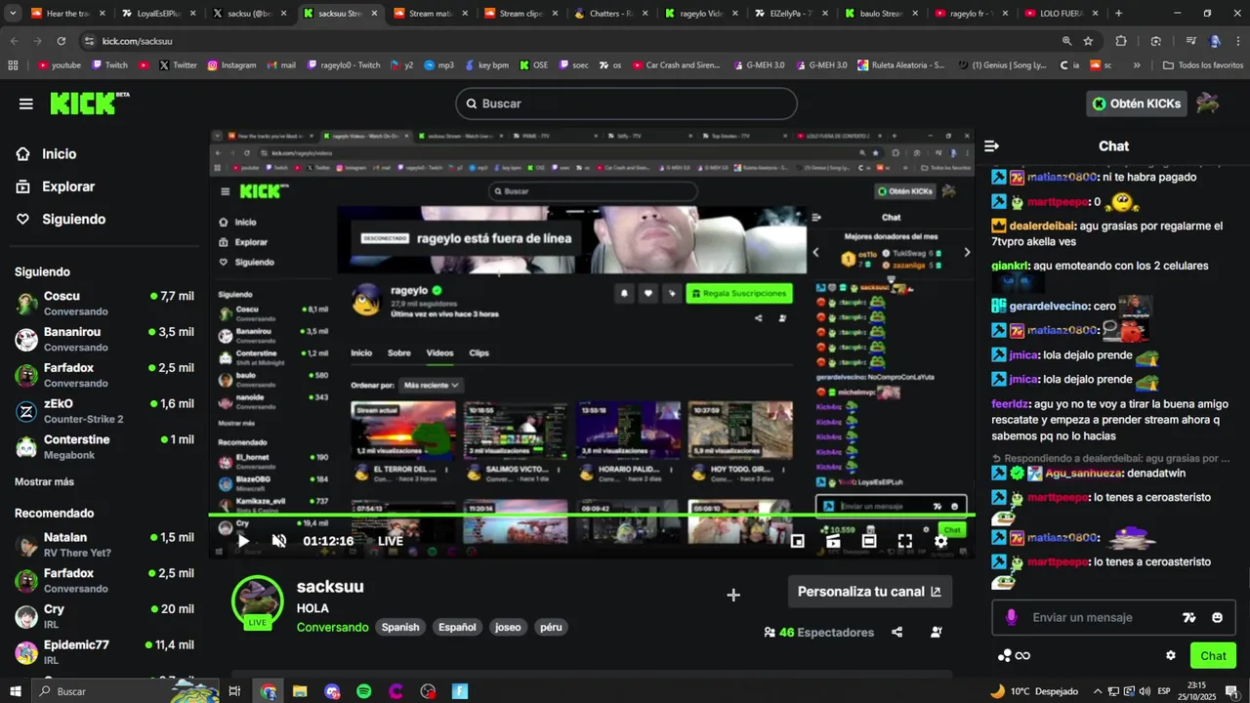Create a clip with the clip icon
The width and height of the screenshot is (1250, 703).
click(833, 541)
